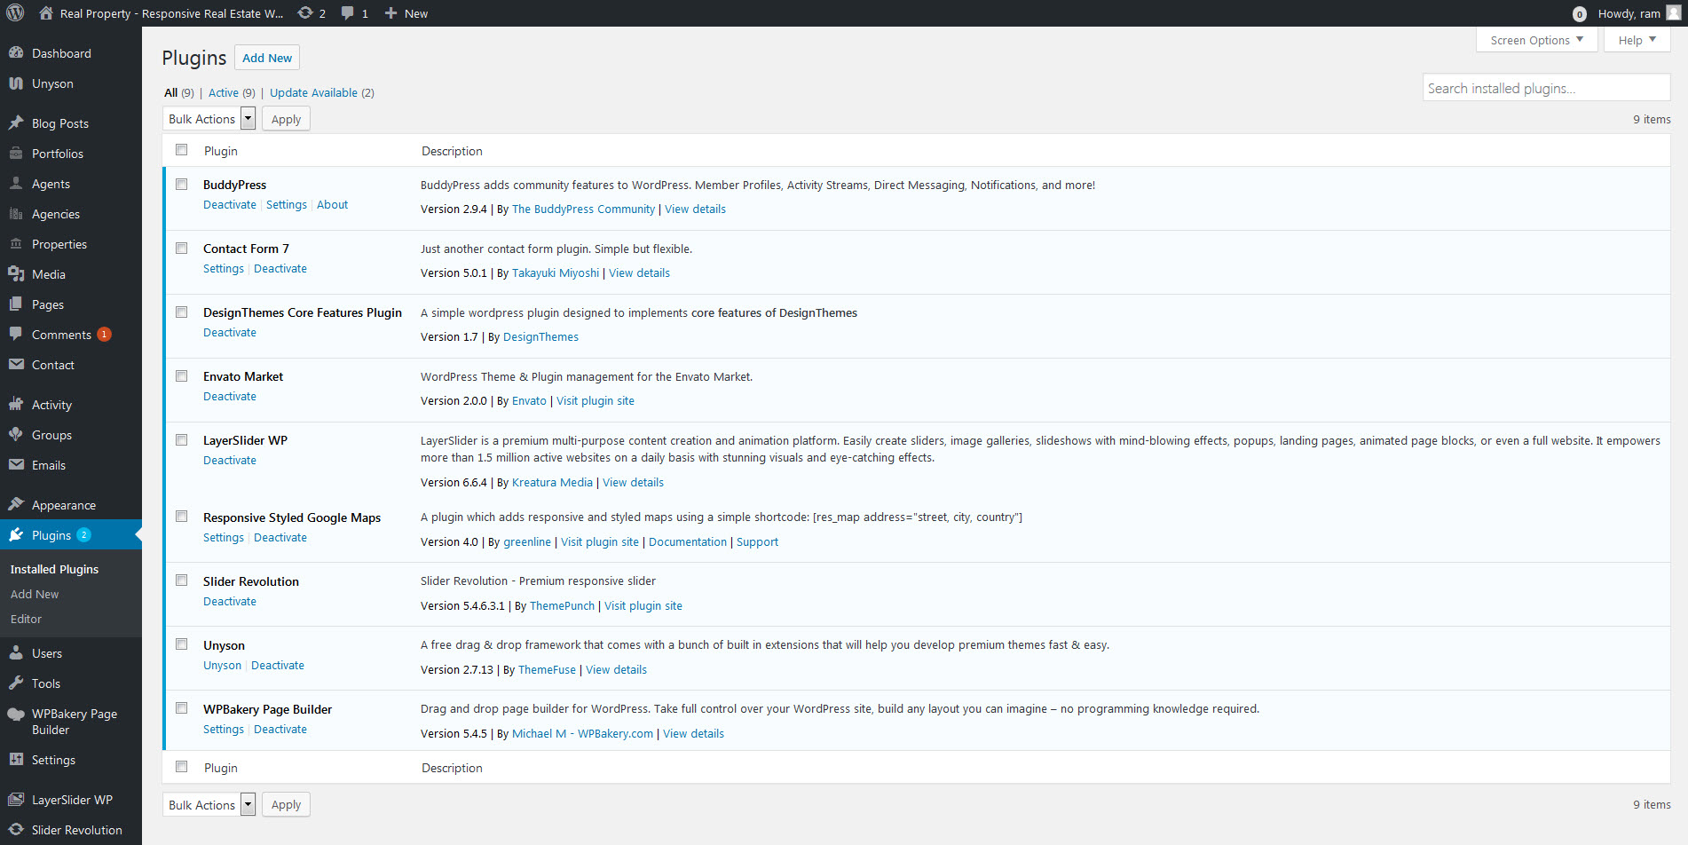Deactivate the Envato Market plugin

230,397
